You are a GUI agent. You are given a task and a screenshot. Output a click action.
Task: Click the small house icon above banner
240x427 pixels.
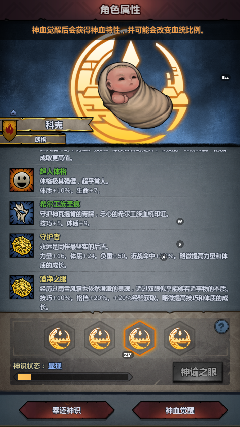13,113
